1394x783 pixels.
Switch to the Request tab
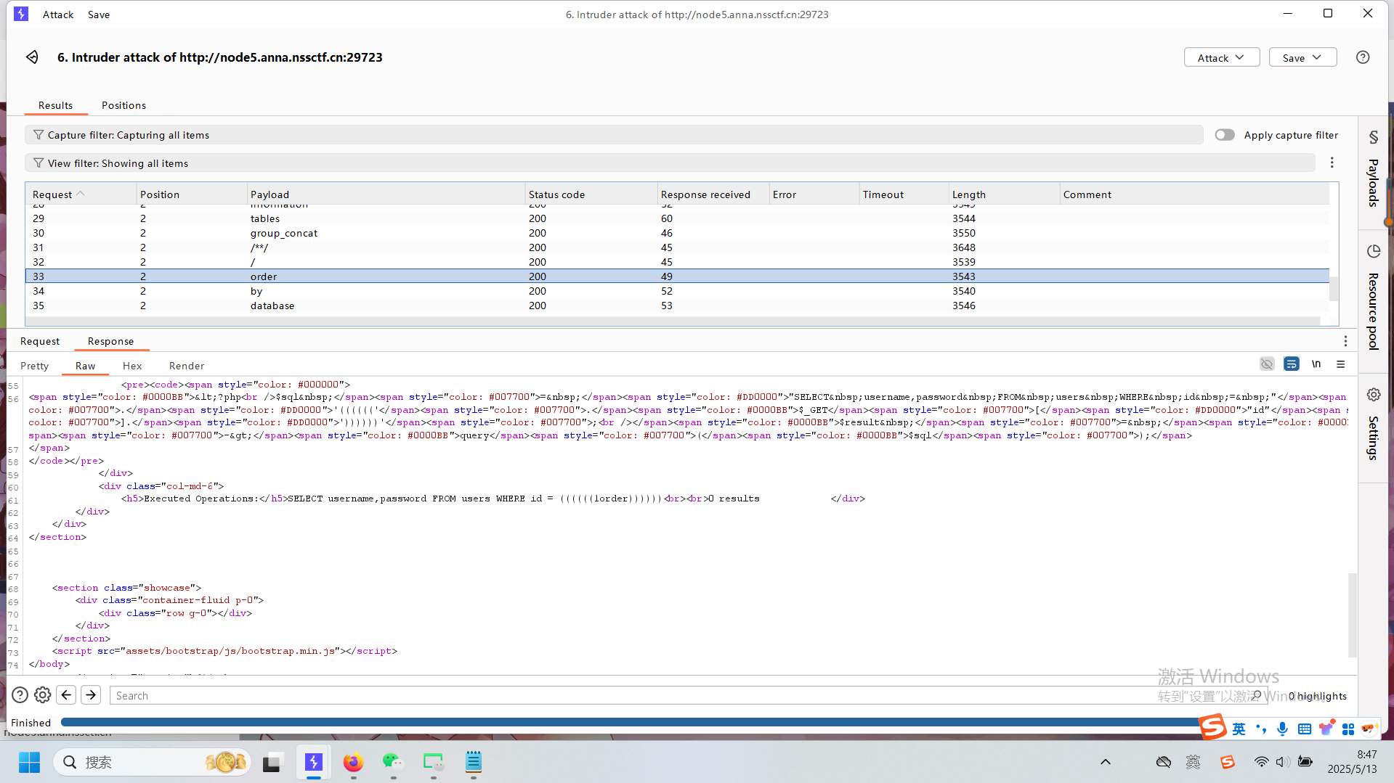(x=40, y=341)
